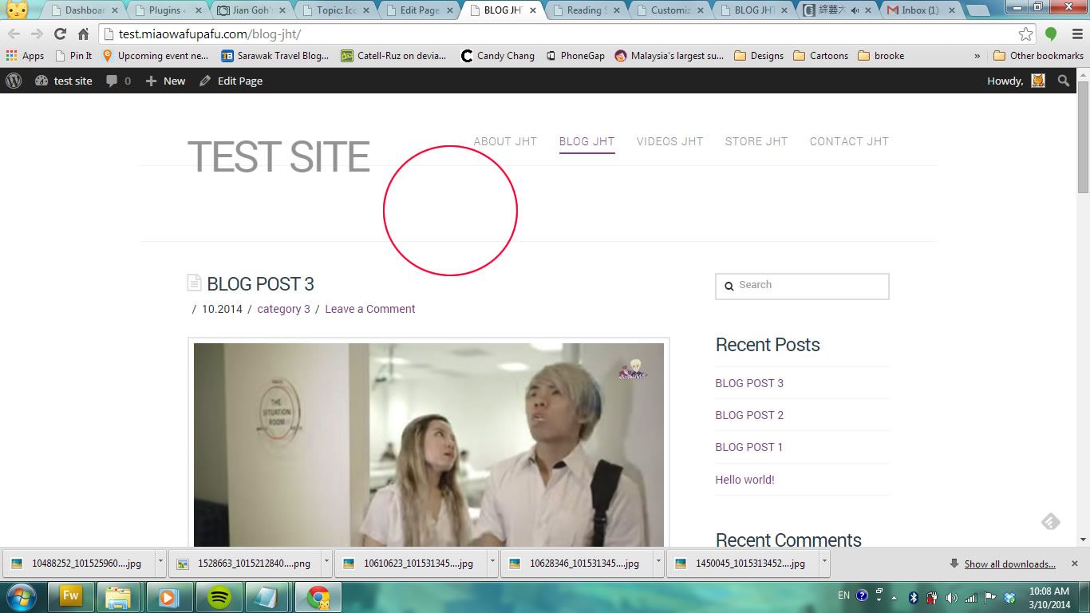Screen dimensions: 1090x613
Task: Reload the page with the refresh icon
Action: pos(60,34)
